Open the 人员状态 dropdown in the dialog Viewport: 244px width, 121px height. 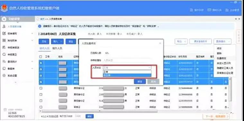coord(127,68)
